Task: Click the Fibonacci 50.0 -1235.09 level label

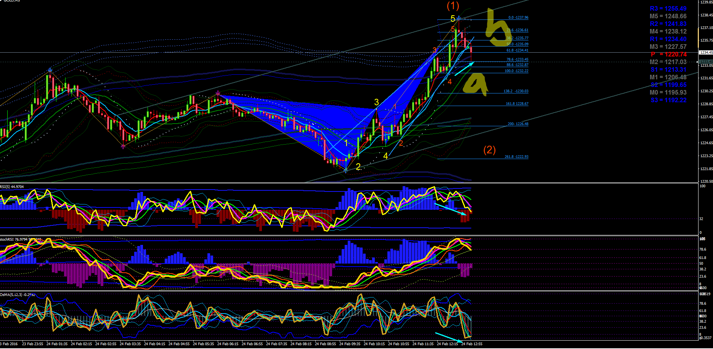Action: 517,44
